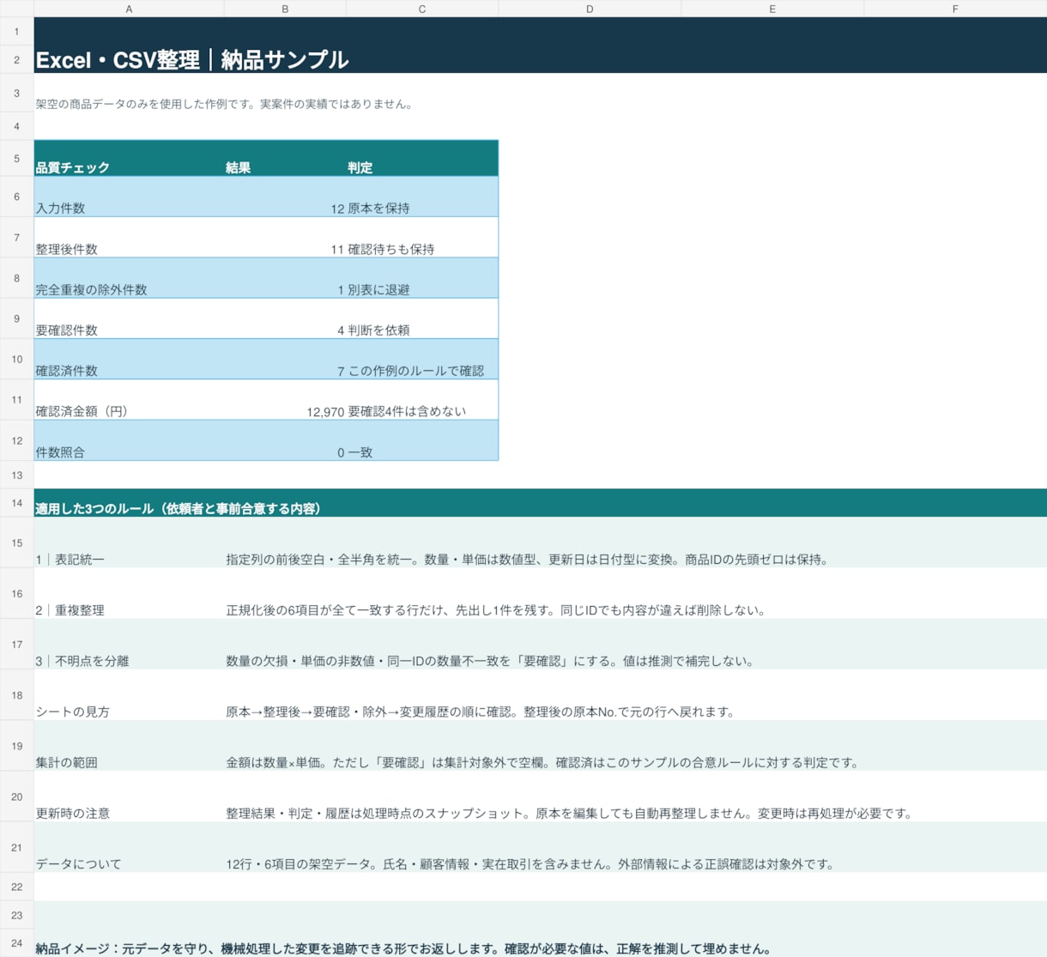Click the '1｜表記統一' cell
Viewport: 1047px width, 957px height.
129,542
